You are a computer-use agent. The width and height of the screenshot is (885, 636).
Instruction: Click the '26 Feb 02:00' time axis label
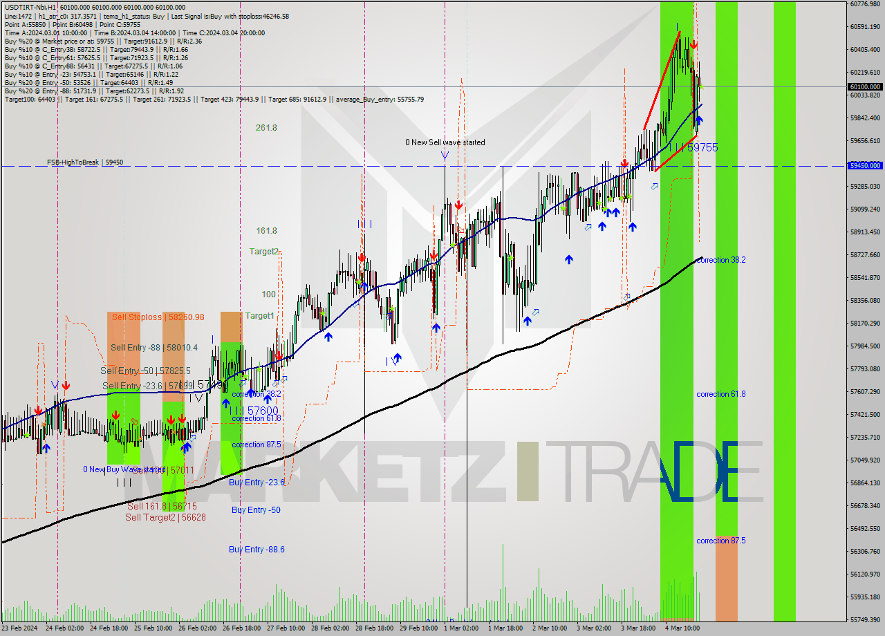(196, 628)
